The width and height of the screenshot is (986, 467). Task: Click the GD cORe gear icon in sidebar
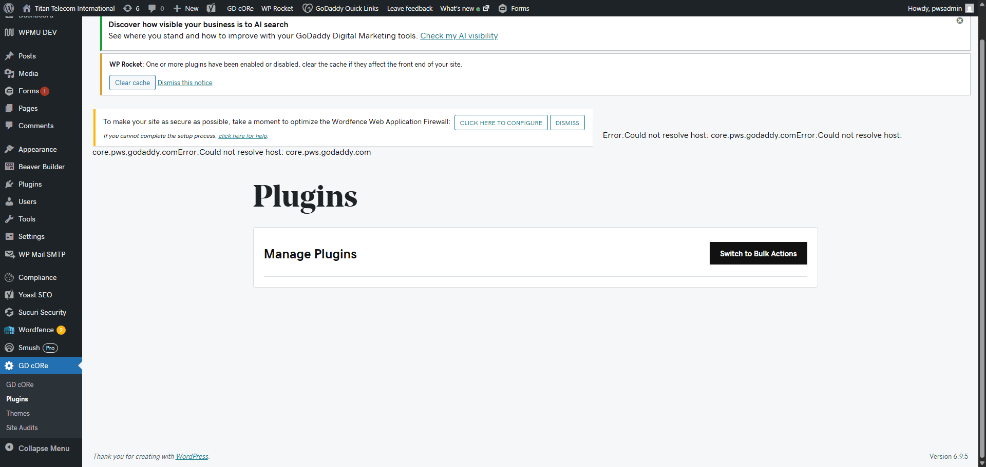[x=9, y=366]
